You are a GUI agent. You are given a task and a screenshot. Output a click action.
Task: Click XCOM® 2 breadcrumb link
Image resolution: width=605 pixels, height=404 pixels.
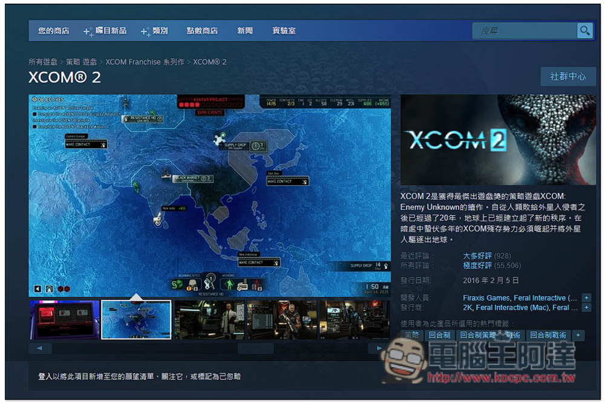coord(209,62)
